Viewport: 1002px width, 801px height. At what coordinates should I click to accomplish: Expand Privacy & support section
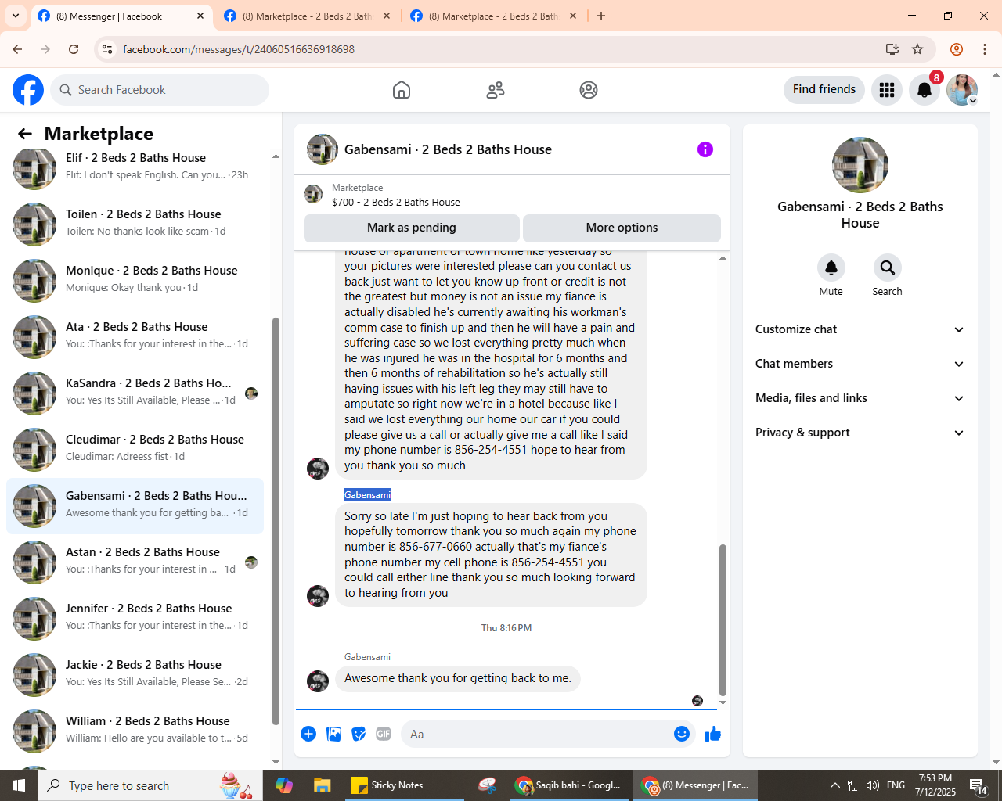tap(860, 433)
